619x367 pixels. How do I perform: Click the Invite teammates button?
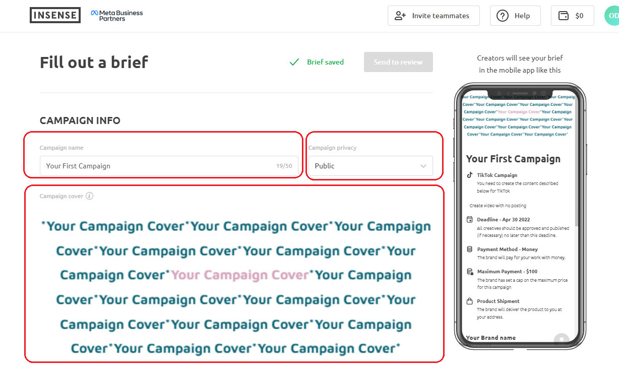click(434, 16)
